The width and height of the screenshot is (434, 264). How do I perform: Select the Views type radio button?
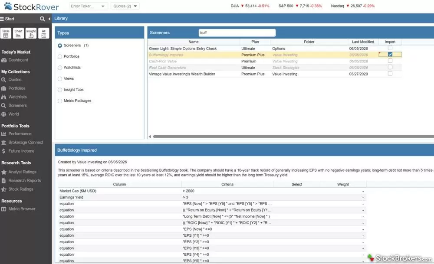60,79
